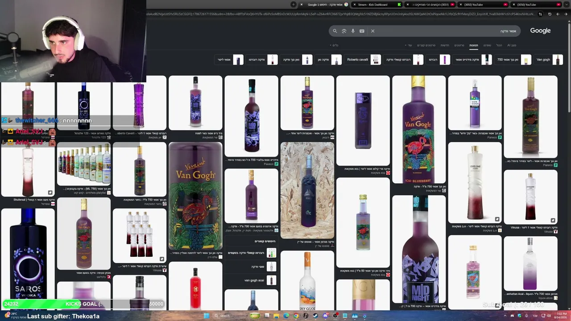
Task: Reload the page with the browser refresh icon
Action: click(550, 14)
